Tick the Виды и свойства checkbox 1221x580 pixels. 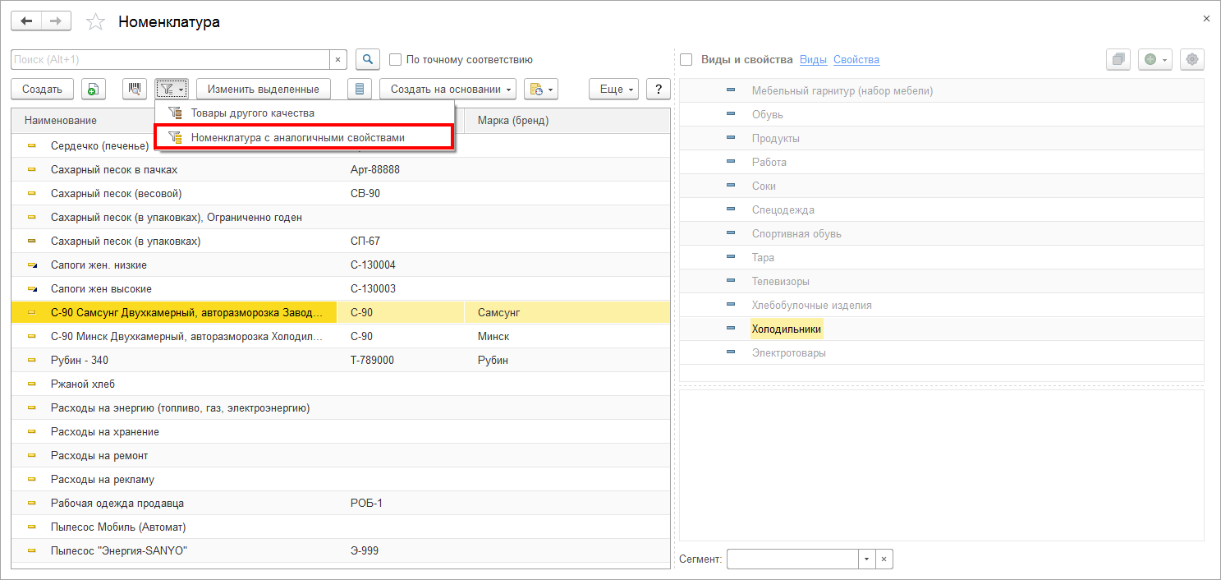[x=686, y=59]
